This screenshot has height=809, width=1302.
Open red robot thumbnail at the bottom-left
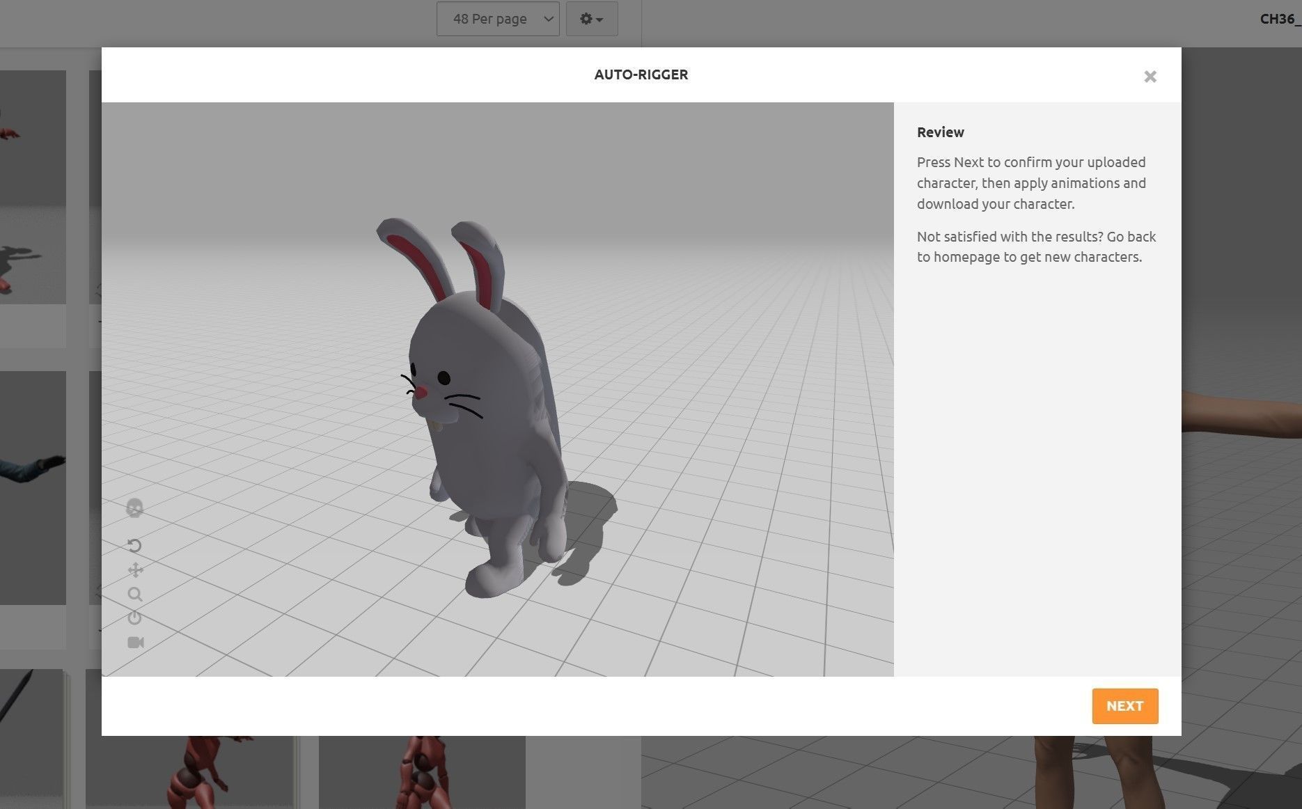click(x=191, y=772)
